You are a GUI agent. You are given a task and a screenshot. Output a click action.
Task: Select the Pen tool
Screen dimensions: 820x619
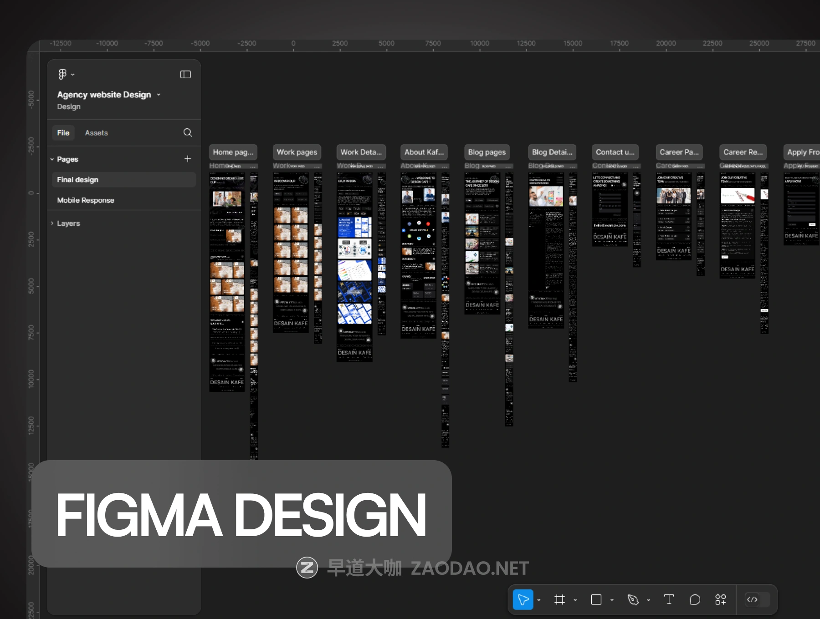(633, 599)
